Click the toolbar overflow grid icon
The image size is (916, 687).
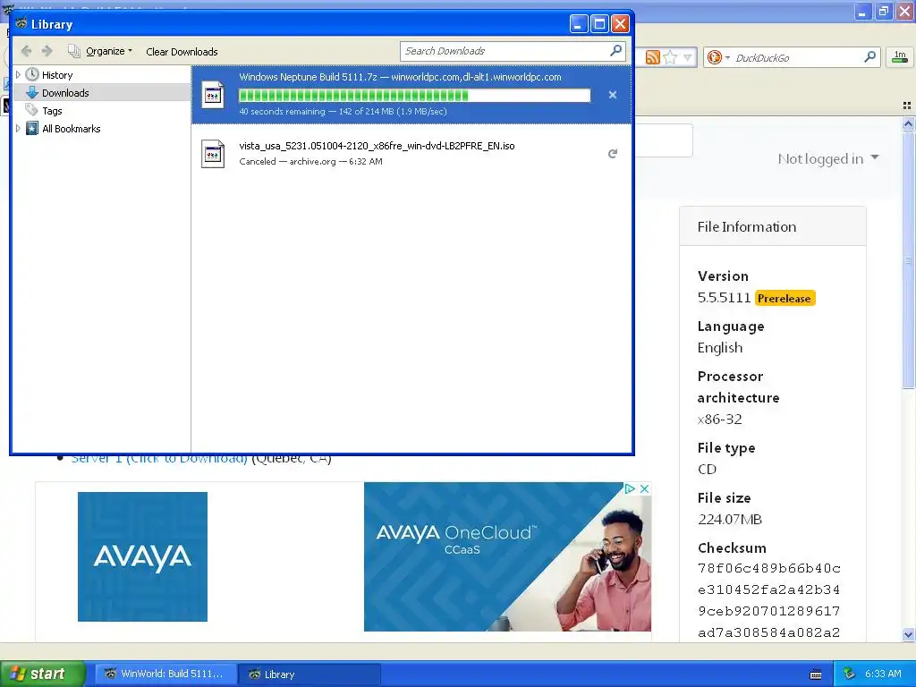pos(907,106)
